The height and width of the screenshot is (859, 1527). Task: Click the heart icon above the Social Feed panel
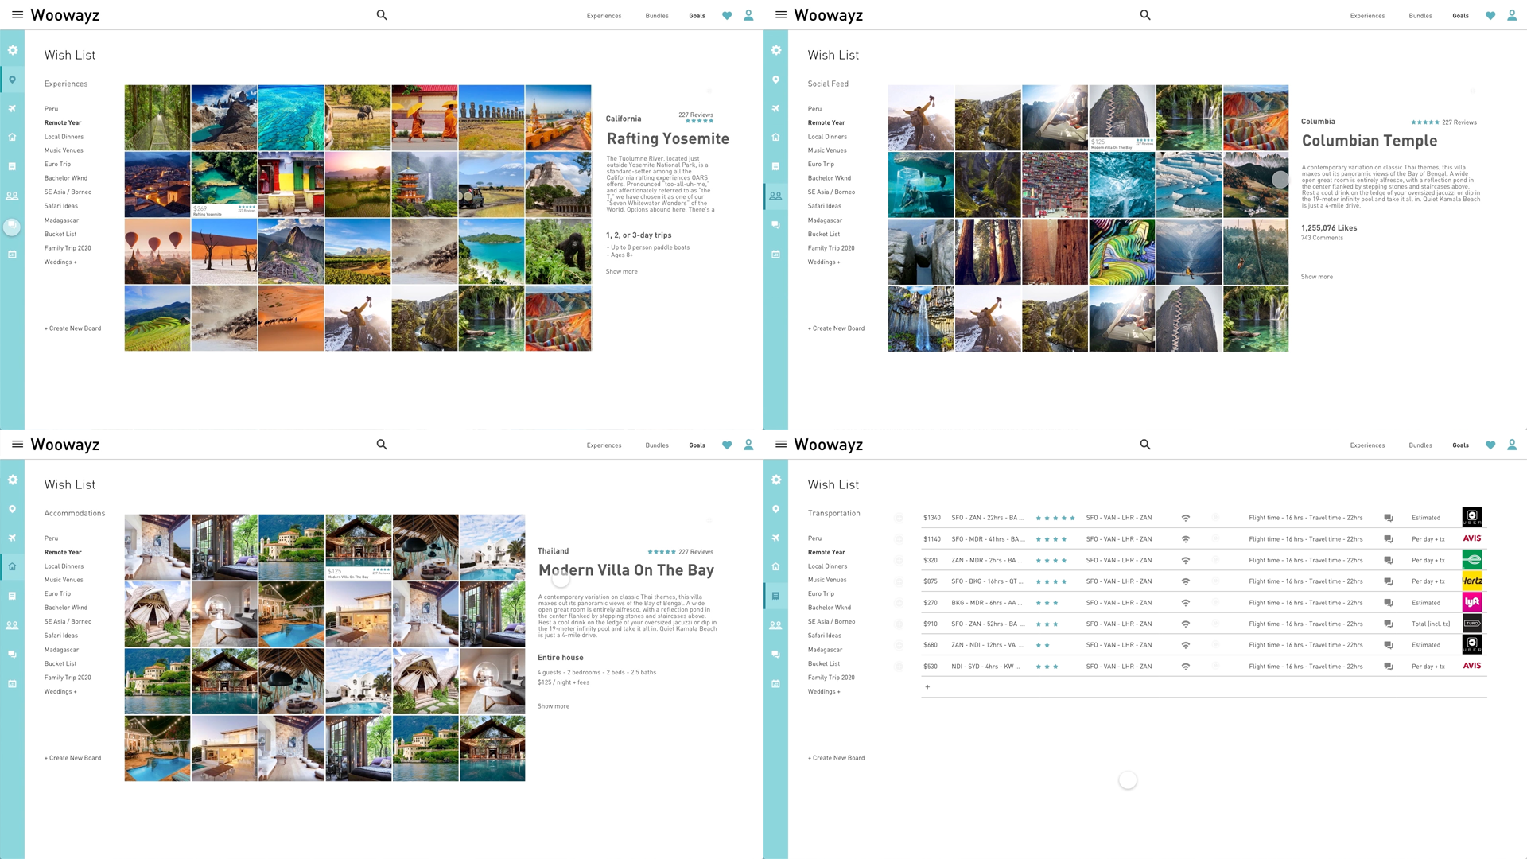1490,15
